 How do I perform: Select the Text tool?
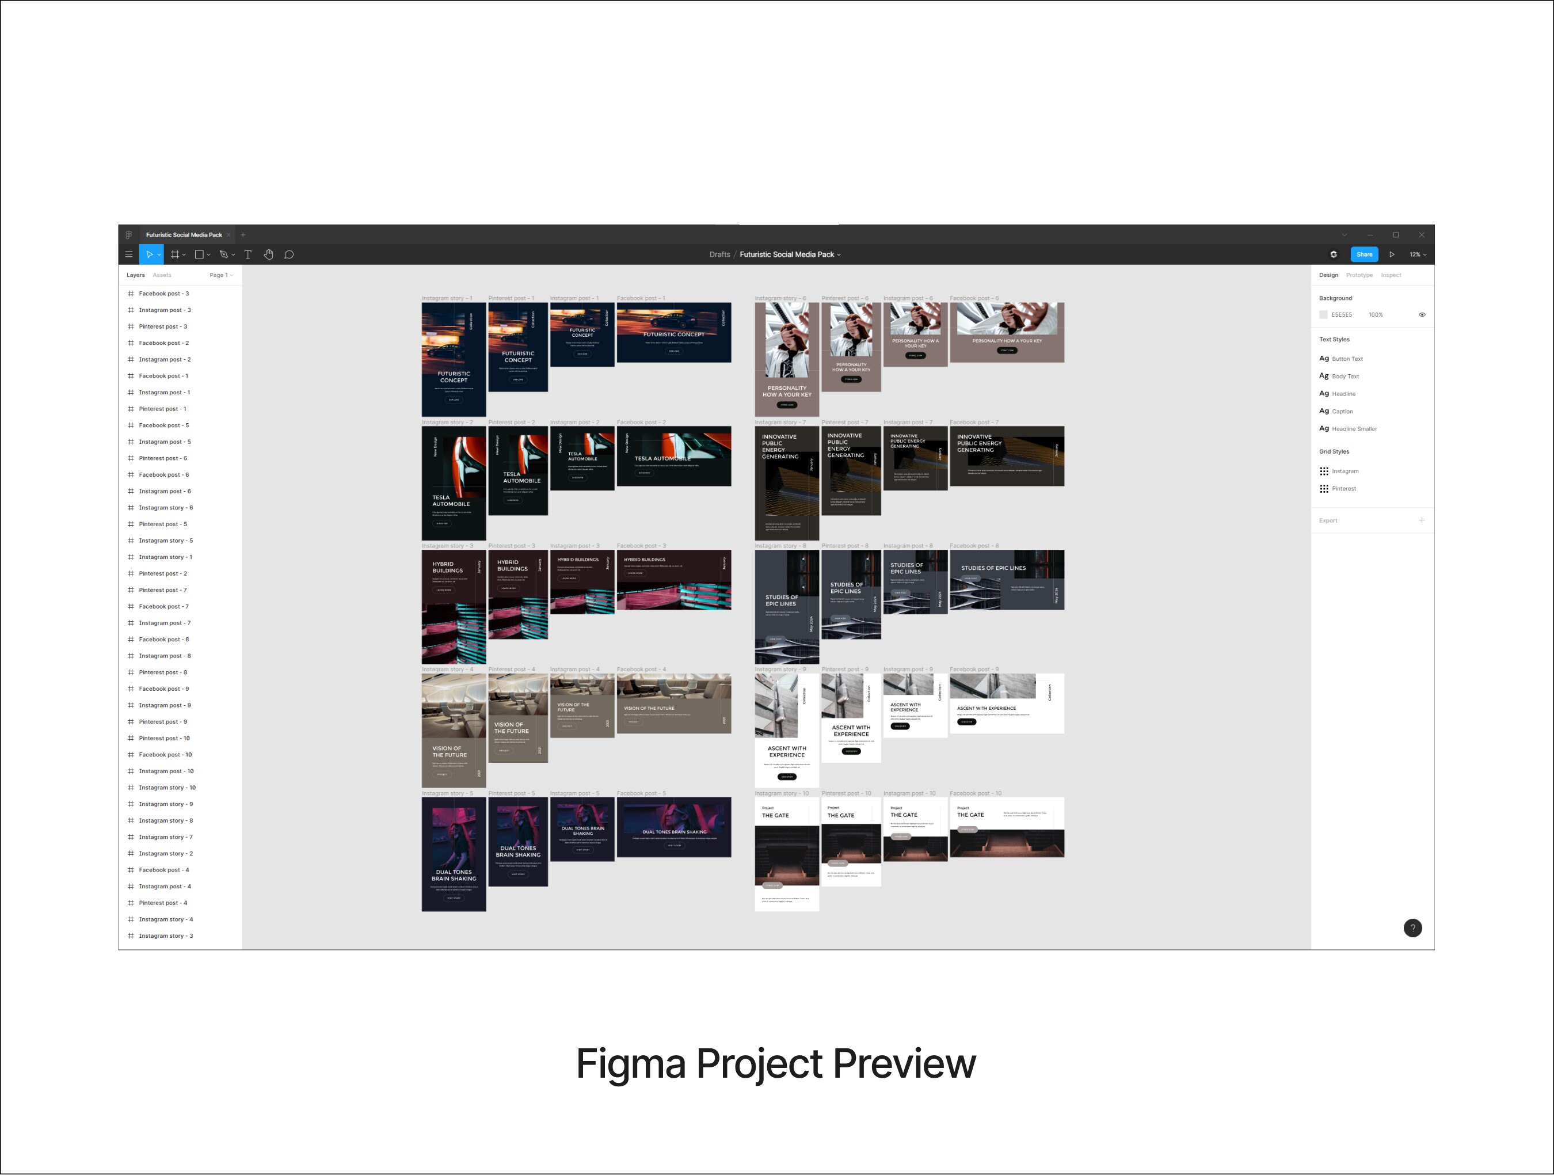tap(248, 254)
